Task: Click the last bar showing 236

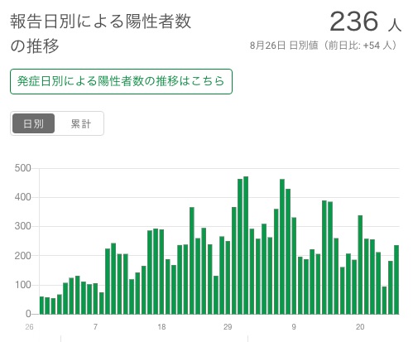Action: 396,280
